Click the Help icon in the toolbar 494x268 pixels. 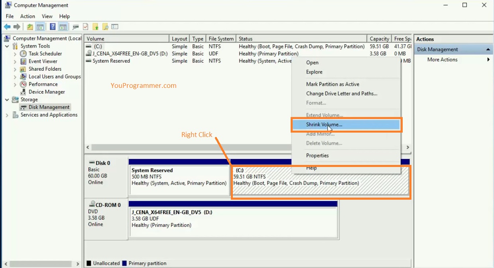[x=52, y=26]
